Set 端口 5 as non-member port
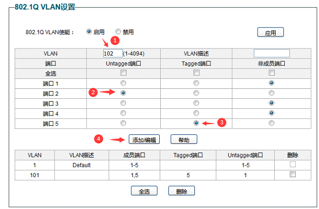319x209 pixels. [x=271, y=123]
